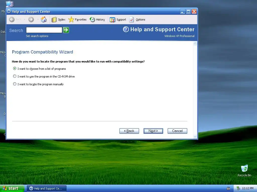Screen dimensions: 257x192
Task: Click the grayed Back arrow icon
Action: (x=12, y=19)
